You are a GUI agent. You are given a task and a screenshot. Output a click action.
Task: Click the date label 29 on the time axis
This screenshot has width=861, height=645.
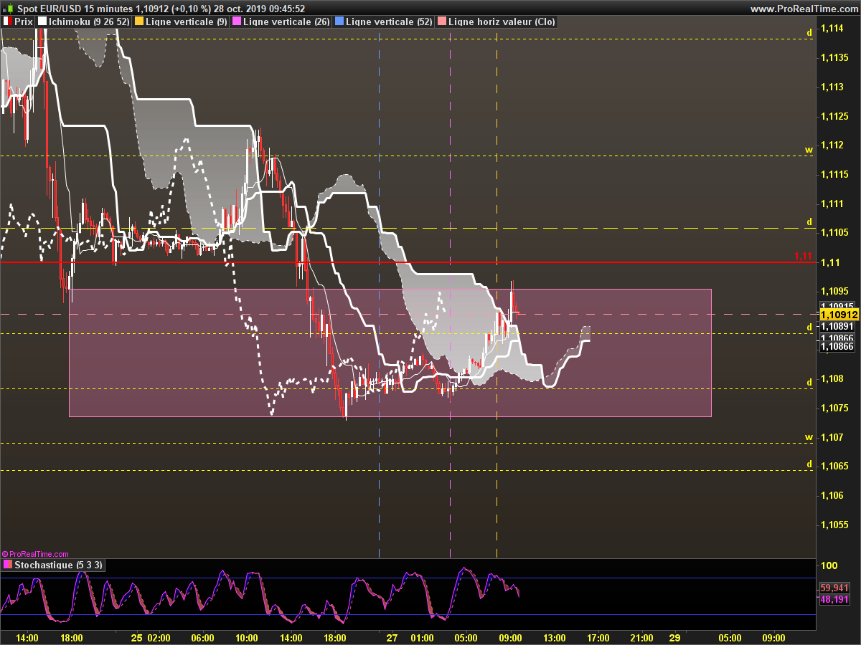(674, 637)
